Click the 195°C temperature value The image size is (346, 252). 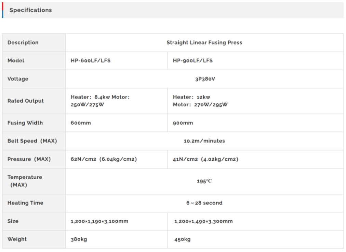pyautogui.click(x=204, y=181)
